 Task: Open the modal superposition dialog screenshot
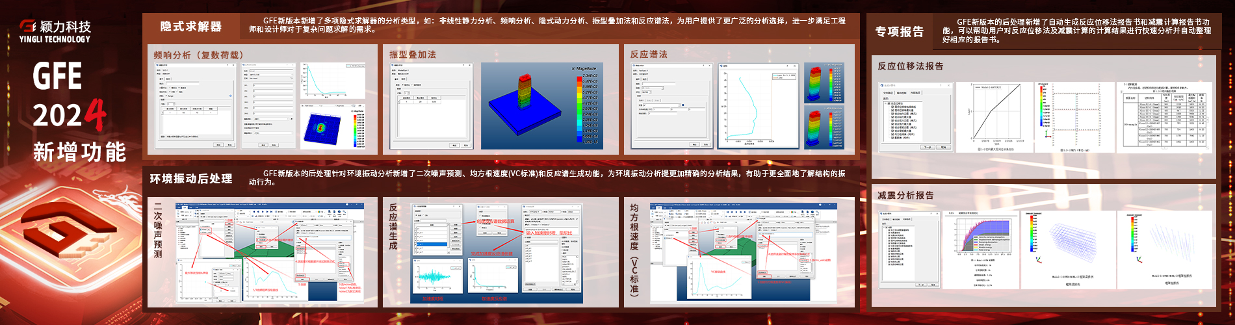pyautogui.click(x=431, y=107)
